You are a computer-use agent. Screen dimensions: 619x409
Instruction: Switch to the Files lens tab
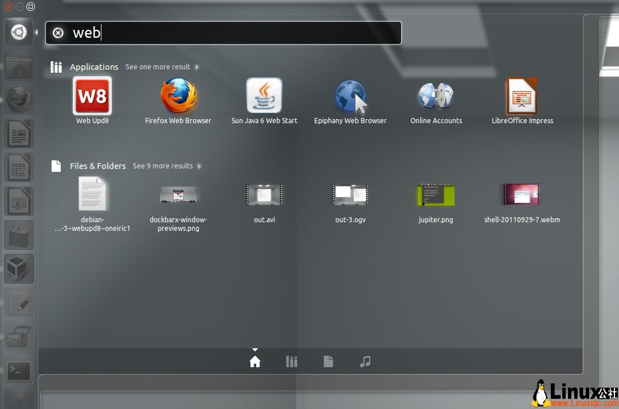[328, 361]
